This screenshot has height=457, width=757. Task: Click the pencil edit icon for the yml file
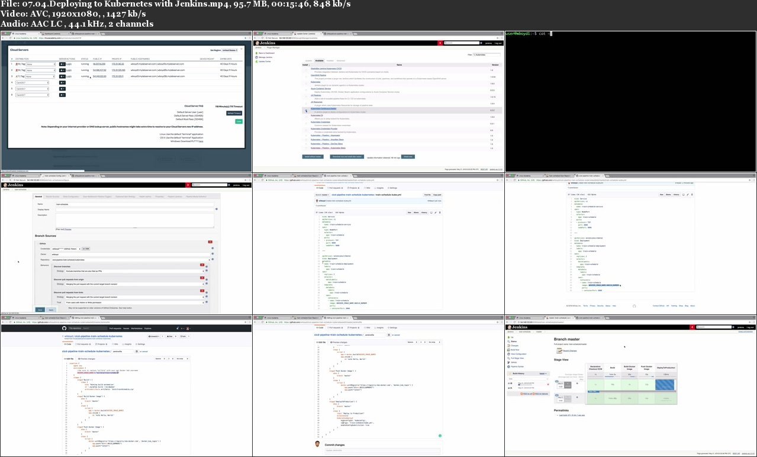point(436,213)
